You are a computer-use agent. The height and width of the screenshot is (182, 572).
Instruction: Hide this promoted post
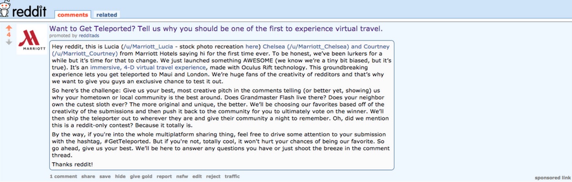(120, 176)
